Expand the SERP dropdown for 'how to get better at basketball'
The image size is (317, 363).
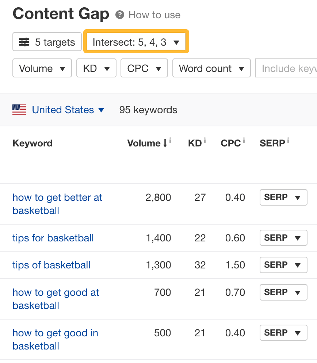tap(283, 197)
